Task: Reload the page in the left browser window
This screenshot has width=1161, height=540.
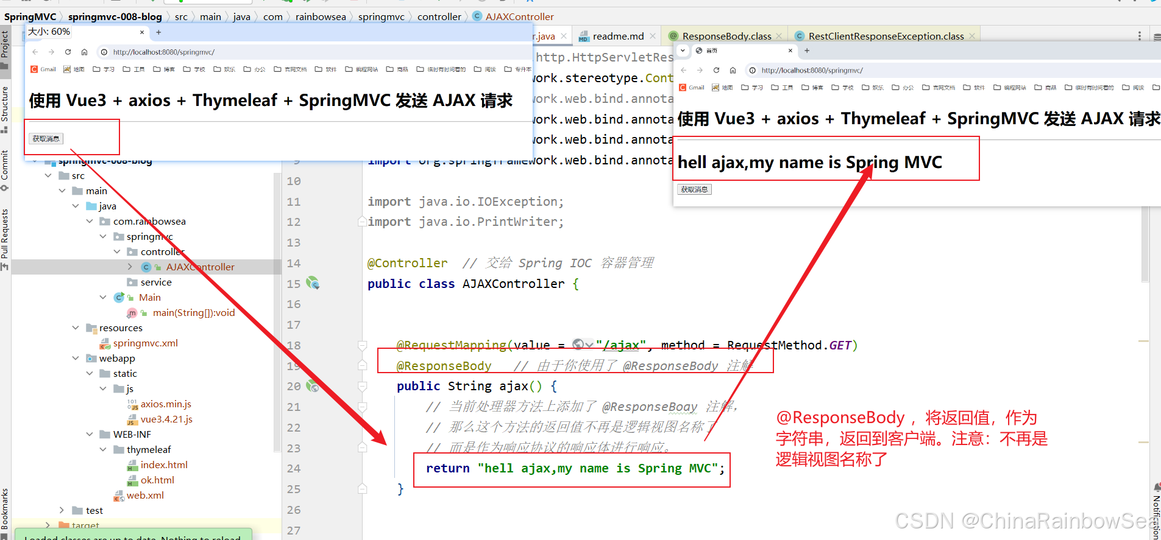Action: pos(68,52)
